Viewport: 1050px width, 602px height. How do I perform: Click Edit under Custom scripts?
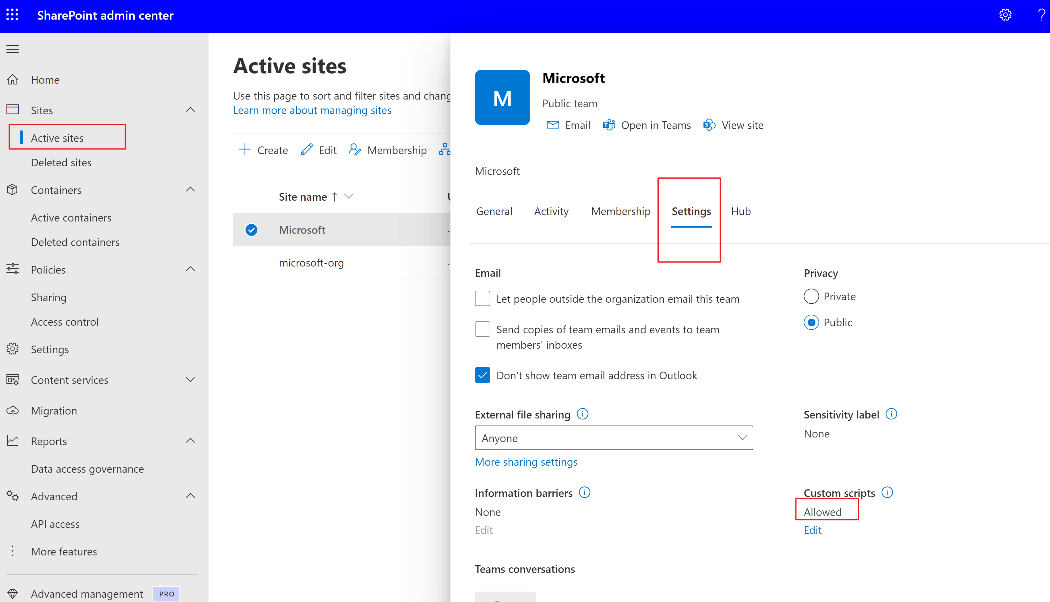(x=812, y=530)
